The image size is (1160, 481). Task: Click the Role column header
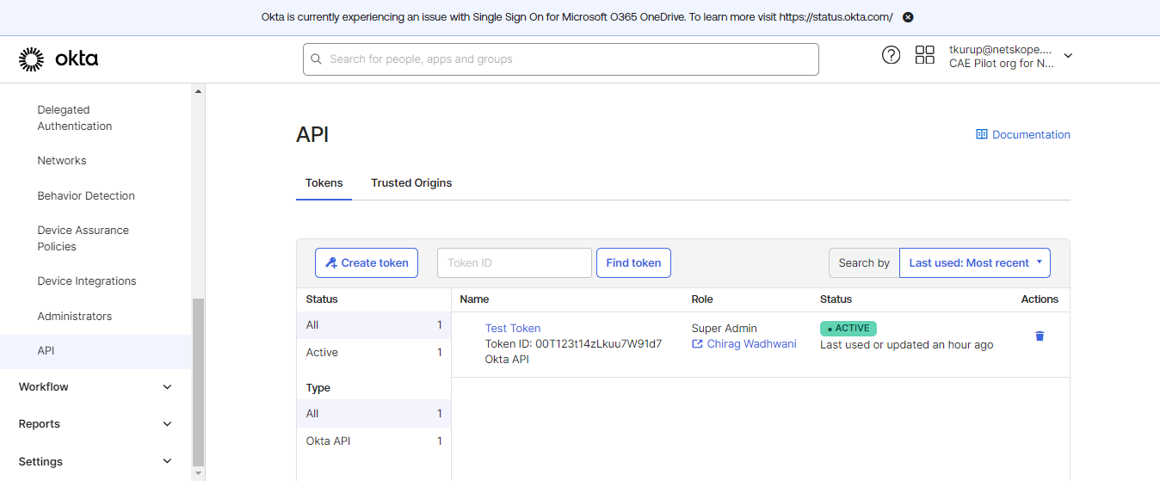click(702, 299)
